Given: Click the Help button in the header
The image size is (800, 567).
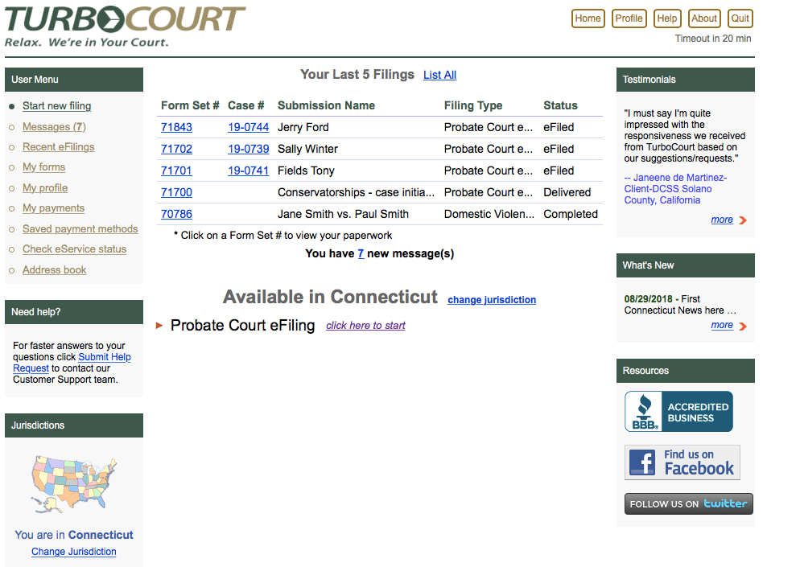Looking at the screenshot, I should tap(666, 18).
